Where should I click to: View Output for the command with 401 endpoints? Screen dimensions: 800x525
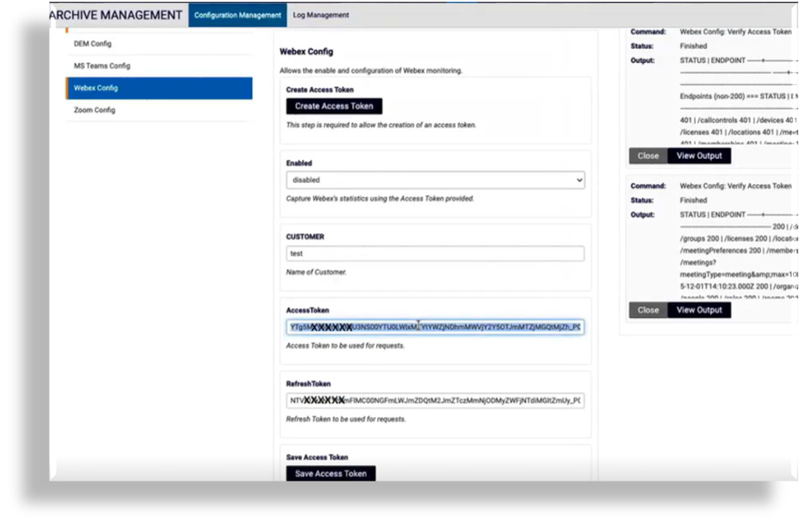[699, 156]
